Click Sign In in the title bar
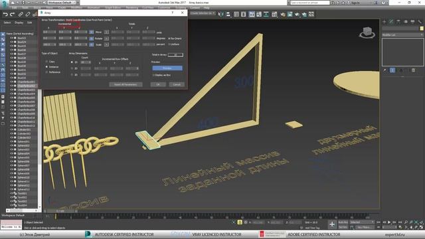This screenshot has height=239, width=425. pos(355,3)
